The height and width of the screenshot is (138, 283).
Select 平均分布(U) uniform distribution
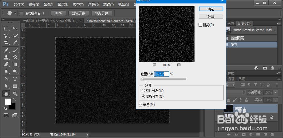click(143, 91)
